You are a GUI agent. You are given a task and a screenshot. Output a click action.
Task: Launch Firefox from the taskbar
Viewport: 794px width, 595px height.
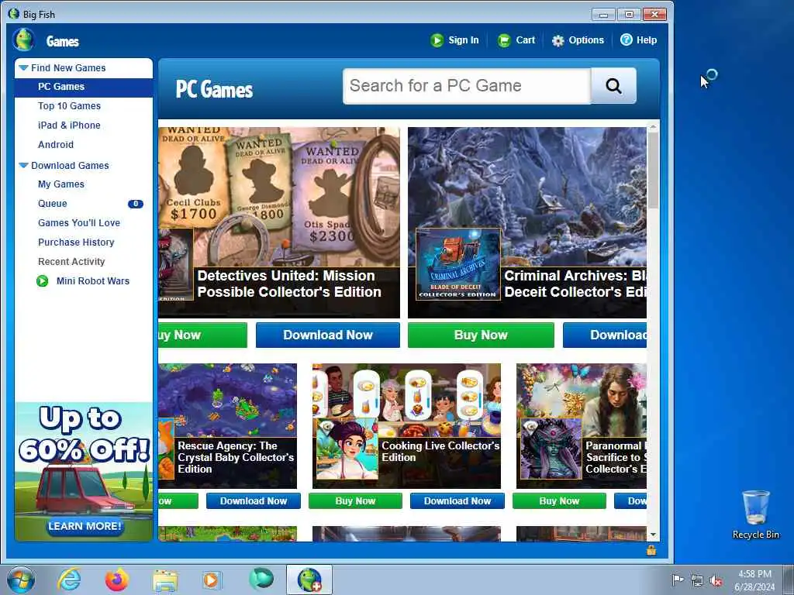tap(117, 580)
